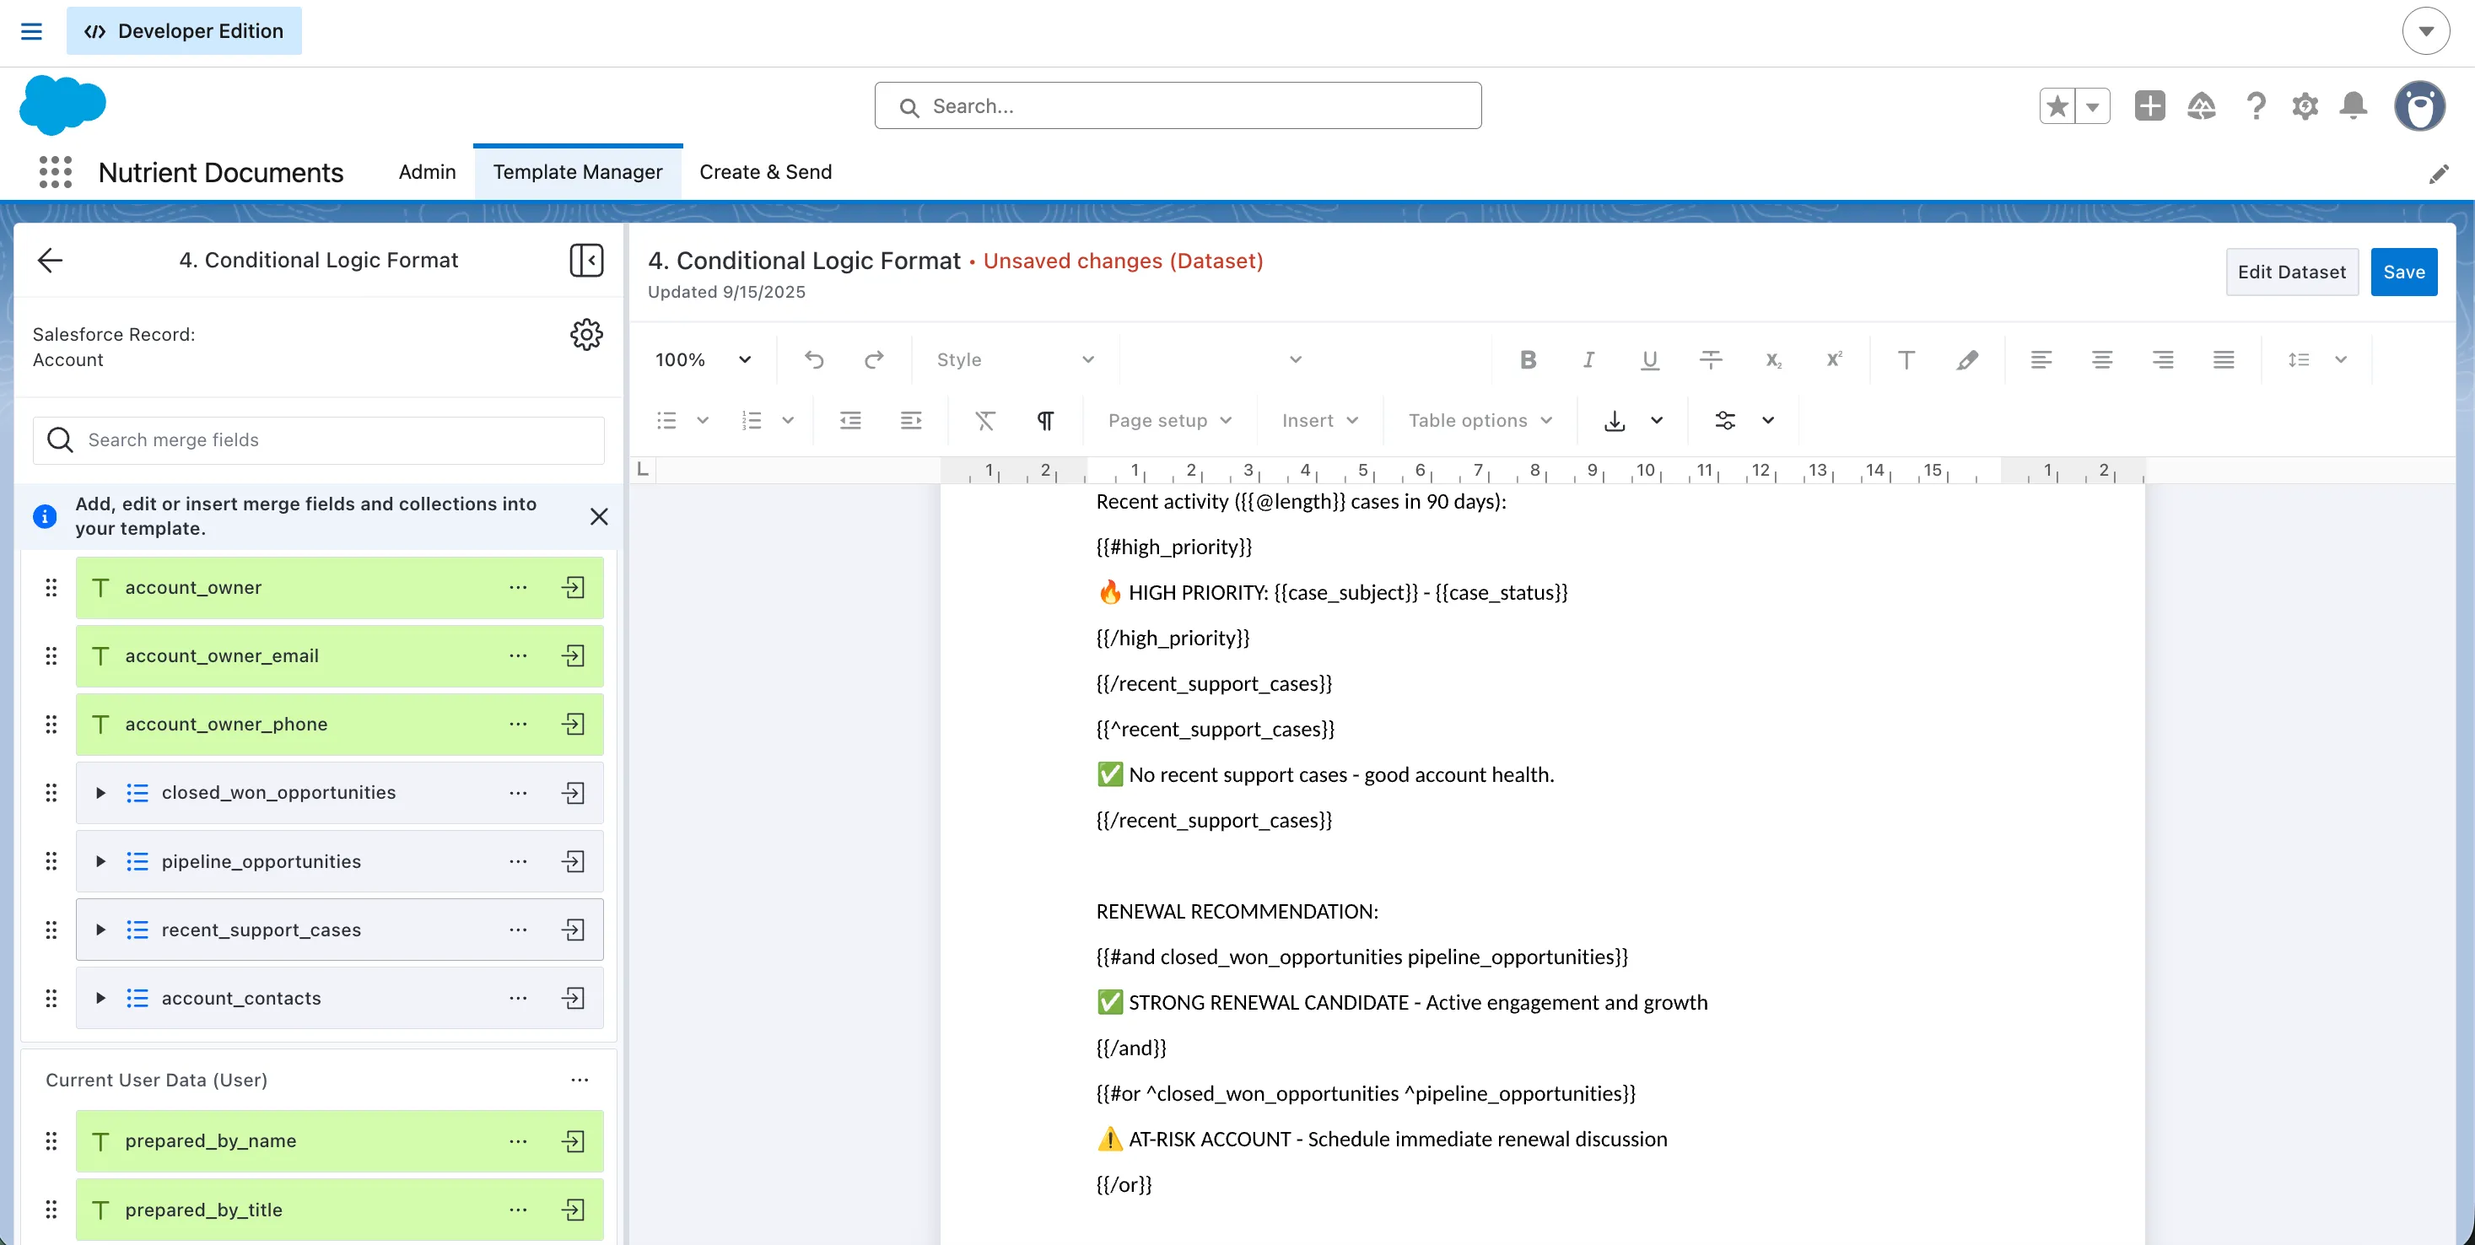Open line spacing dropdown arrow
This screenshot has height=1245, width=2475.
[x=2341, y=359]
